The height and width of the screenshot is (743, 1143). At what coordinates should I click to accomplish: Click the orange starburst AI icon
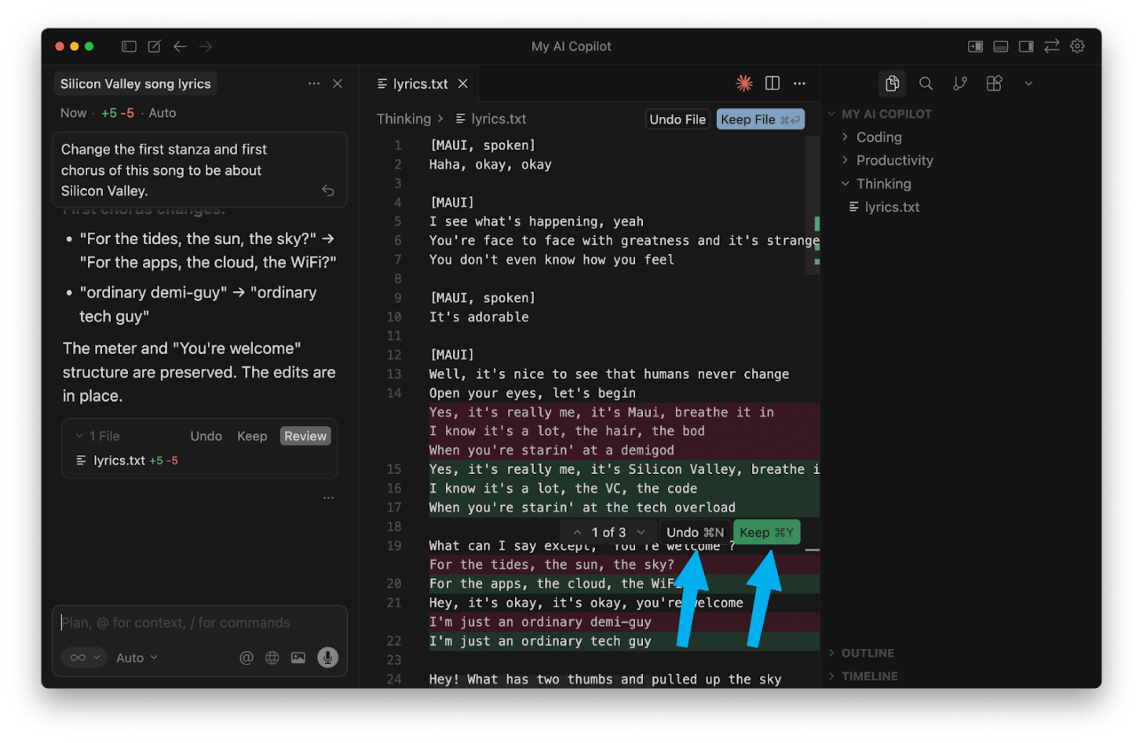[x=743, y=83]
